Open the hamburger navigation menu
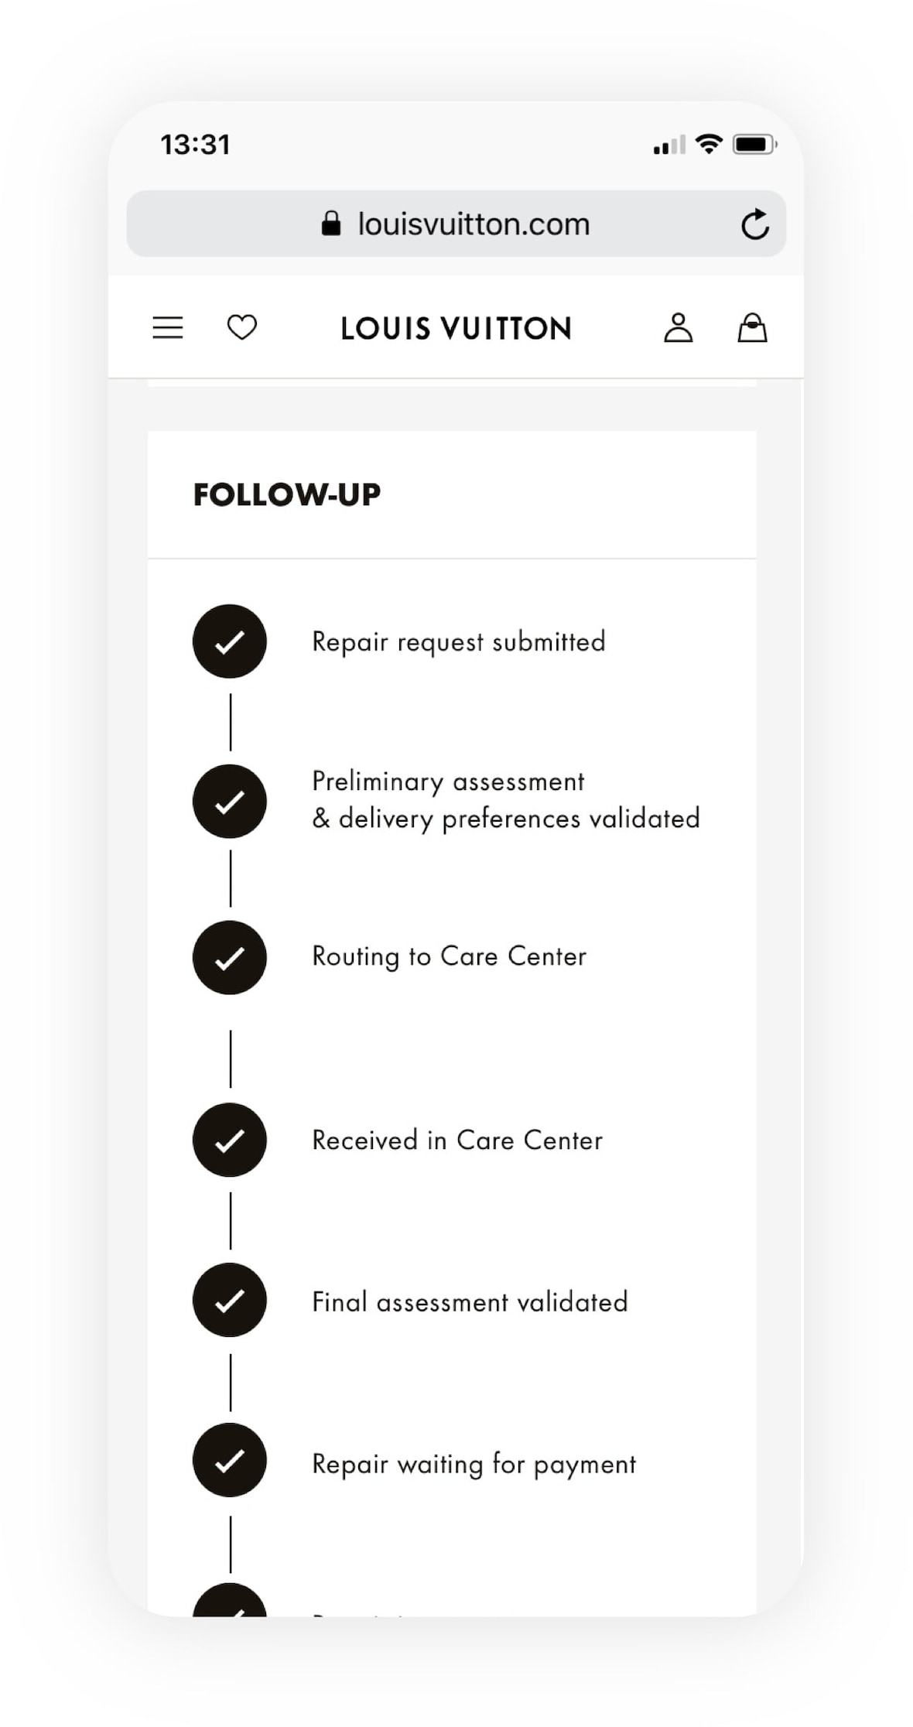913x1727 pixels. pos(167,328)
